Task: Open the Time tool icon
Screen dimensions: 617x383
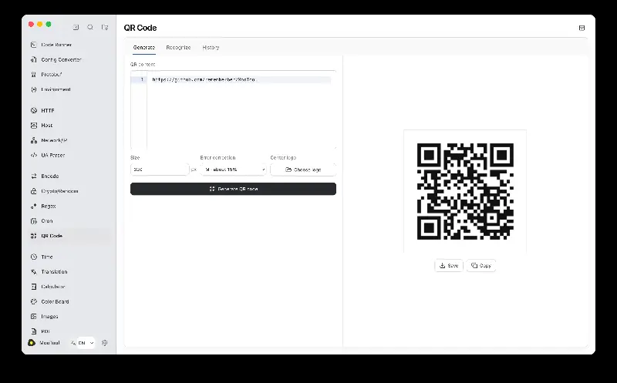Action: coord(34,257)
